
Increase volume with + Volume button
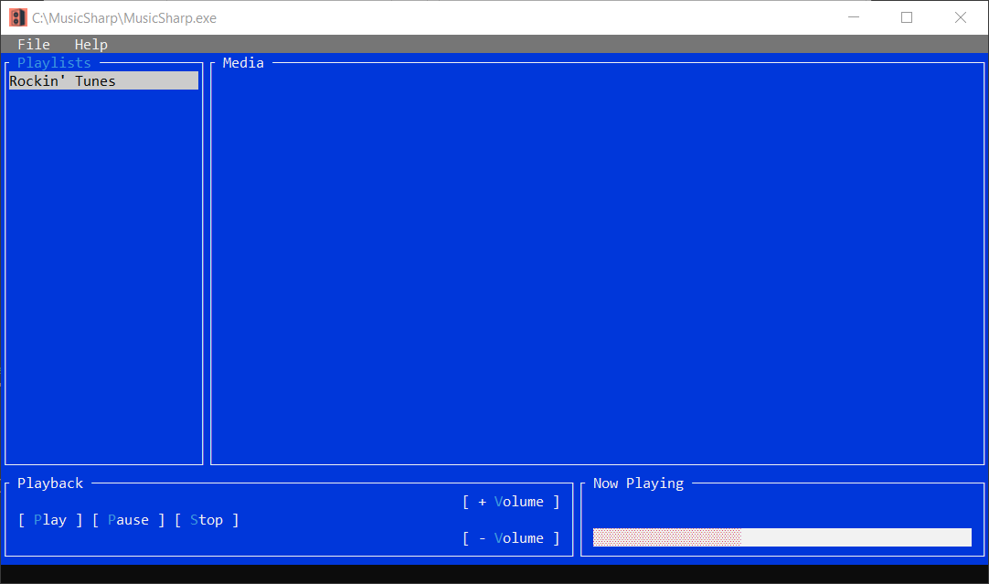[511, 502]
